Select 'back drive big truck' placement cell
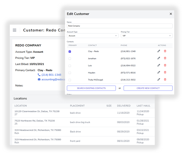Screen dimensions: 186x157 (80, 122)
